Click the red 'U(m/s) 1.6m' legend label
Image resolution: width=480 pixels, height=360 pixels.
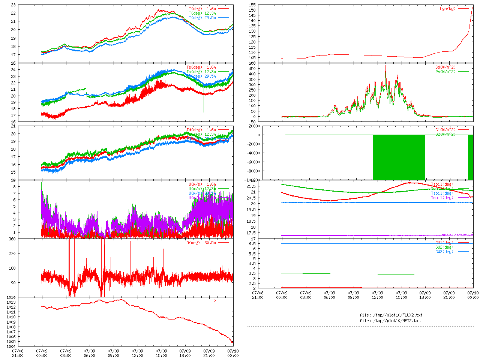coord(202,184)
